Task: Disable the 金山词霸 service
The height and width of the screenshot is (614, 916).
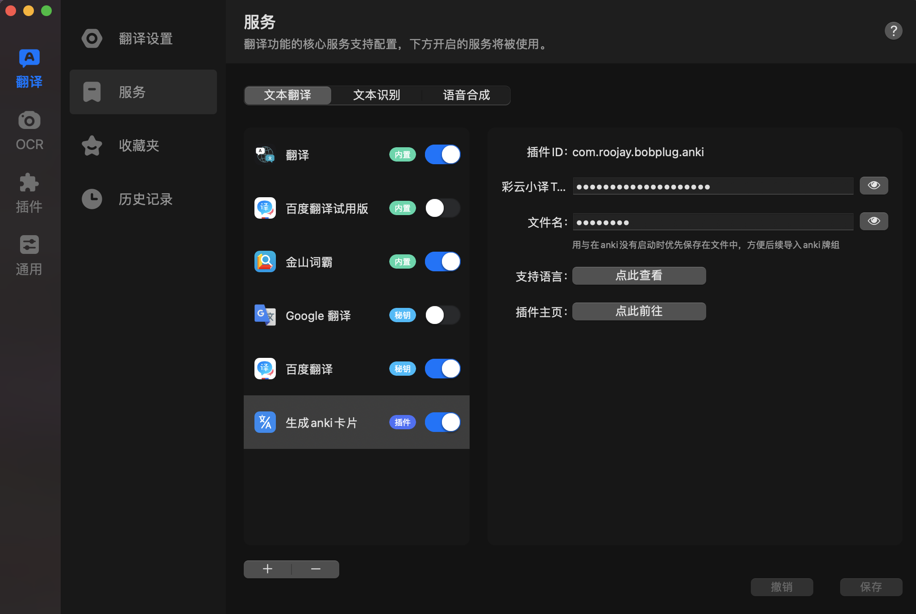Action: tap(442, 261)
